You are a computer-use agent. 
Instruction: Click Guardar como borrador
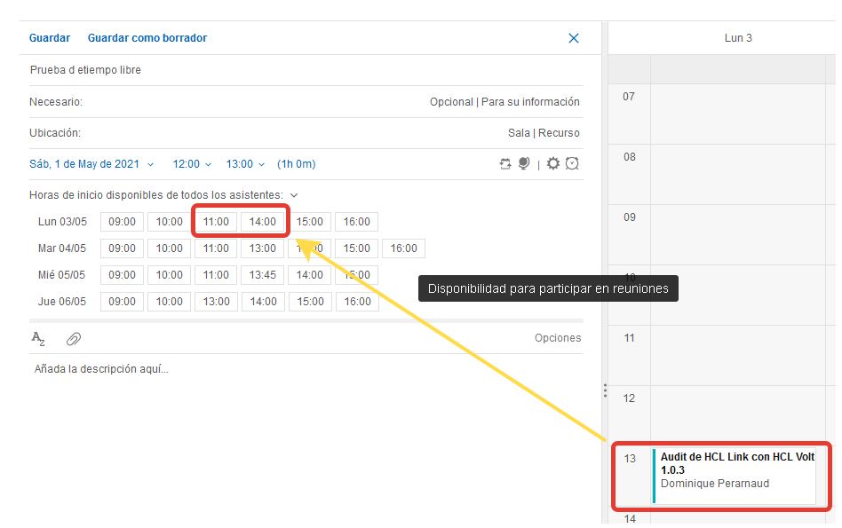coord(147,38)
